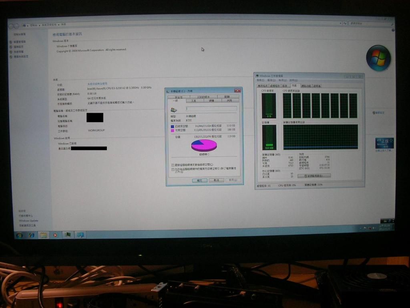
Task: Click the system rating link under 分級
Action: (x=97, y=84)
